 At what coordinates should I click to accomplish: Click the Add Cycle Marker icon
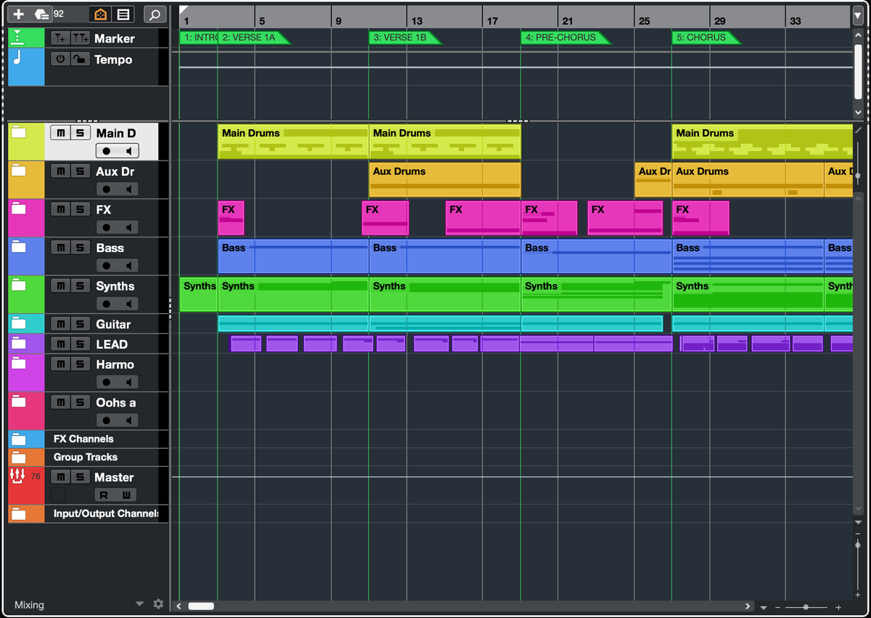tap(81, 37)
